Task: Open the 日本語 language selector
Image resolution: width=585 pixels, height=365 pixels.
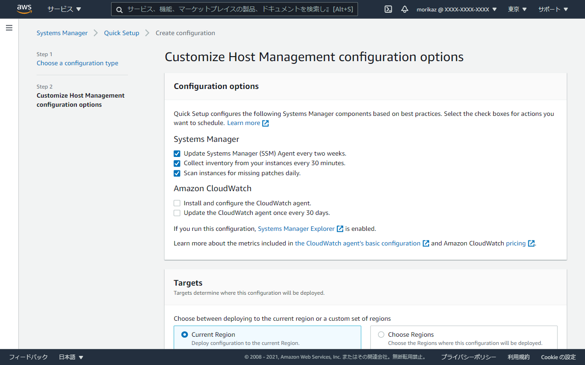Action: (x=70, y=357)
